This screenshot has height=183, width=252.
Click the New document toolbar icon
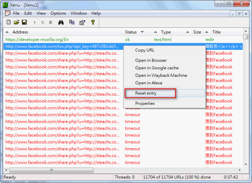tap(8, 22)
